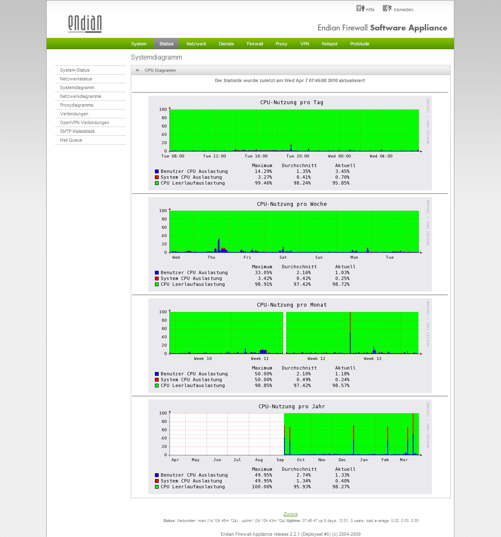Viewport: 501px width, 537px height.
Task: Open OpenVPN Verbindungen sidebar link
Action: coord(85,122)
